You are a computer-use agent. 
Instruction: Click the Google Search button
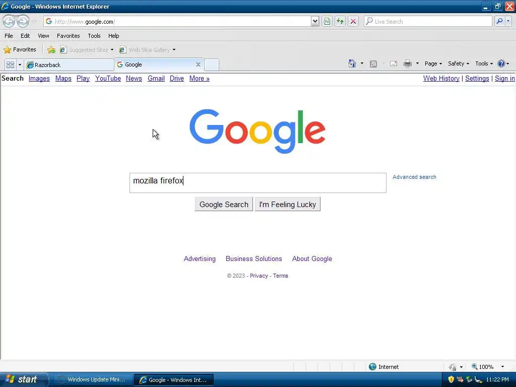coord(224,205)
